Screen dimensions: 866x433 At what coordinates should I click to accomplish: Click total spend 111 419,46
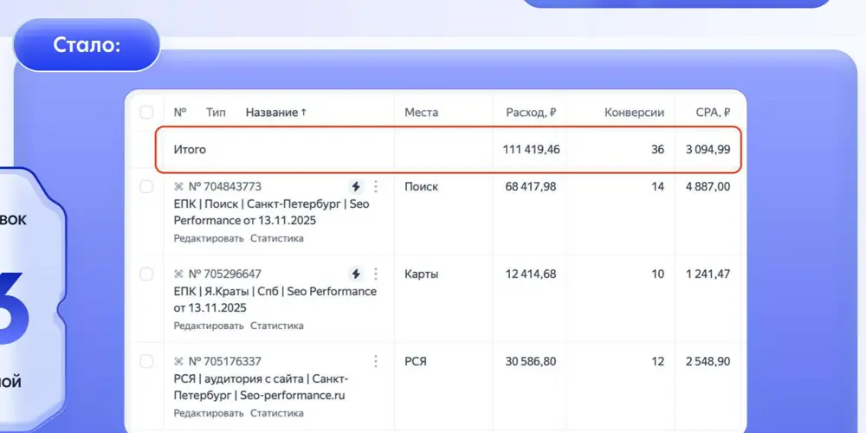(x=531, y=149)
